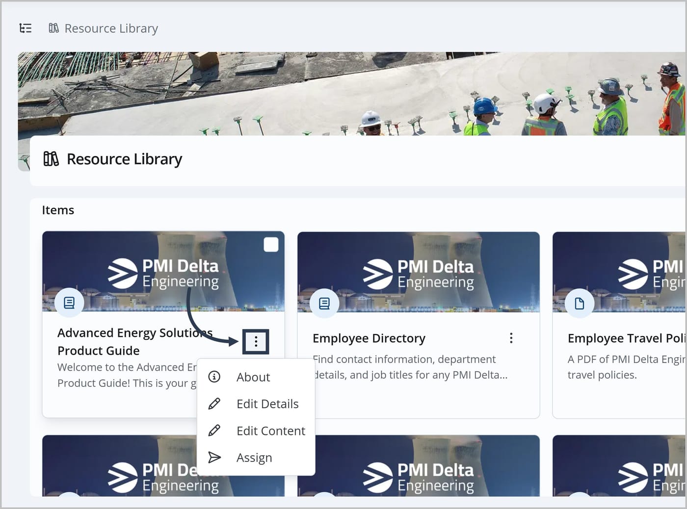Viewport: 687px width, 509px height.
Task: Click the info icon next to About
Action: point(214,377)
